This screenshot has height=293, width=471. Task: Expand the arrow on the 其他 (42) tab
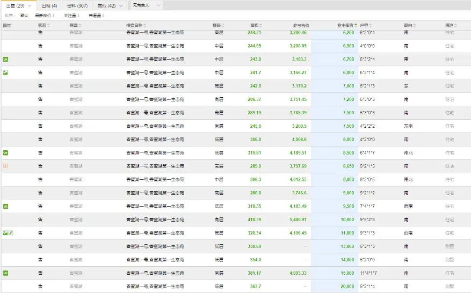click(121, 6)
